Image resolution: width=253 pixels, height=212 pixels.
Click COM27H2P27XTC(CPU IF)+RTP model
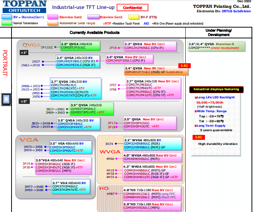(x=74, y=95)
